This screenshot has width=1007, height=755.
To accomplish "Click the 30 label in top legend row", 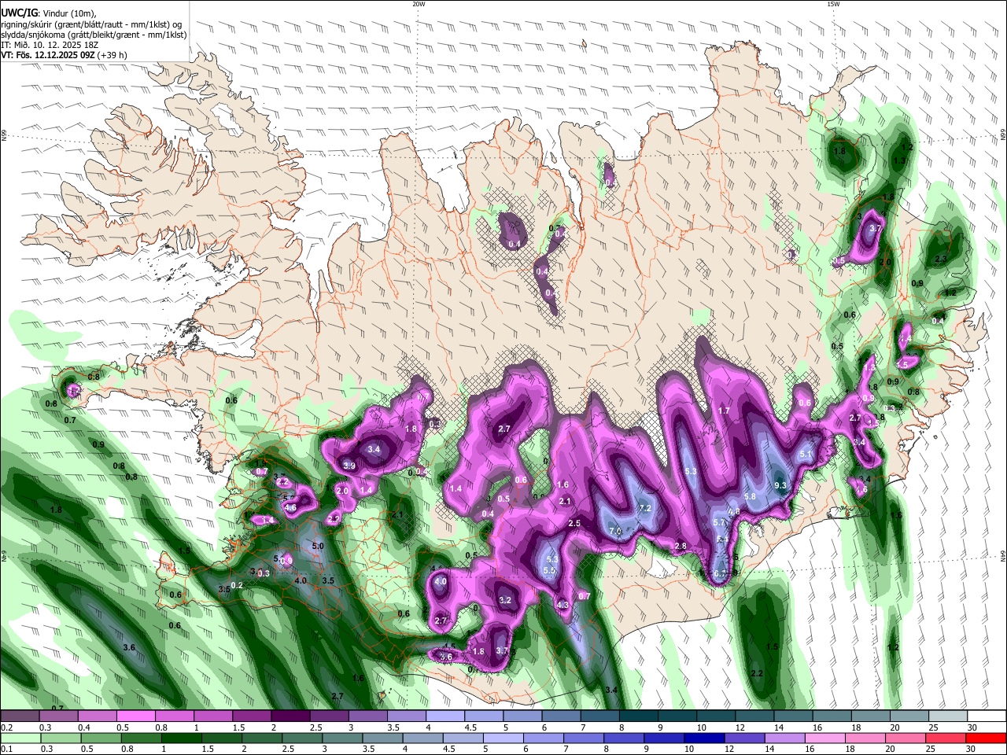I will tap(972, 727).
